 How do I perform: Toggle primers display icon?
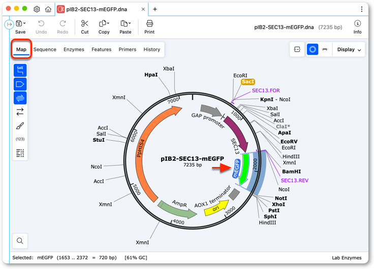pos(20,98)
